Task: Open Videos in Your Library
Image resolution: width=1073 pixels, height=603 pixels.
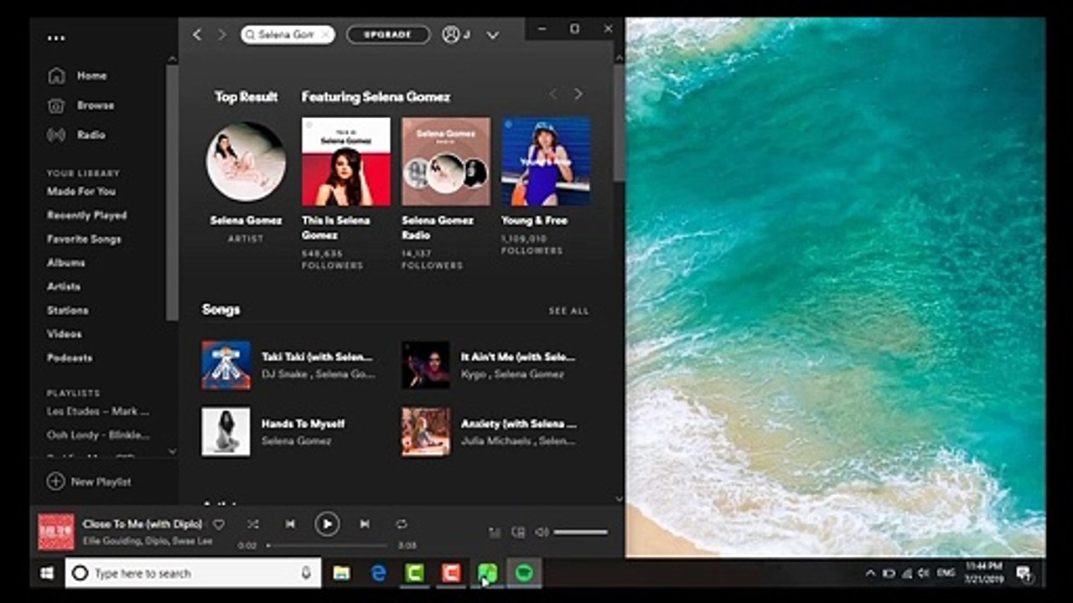Action: pos(65,333)
